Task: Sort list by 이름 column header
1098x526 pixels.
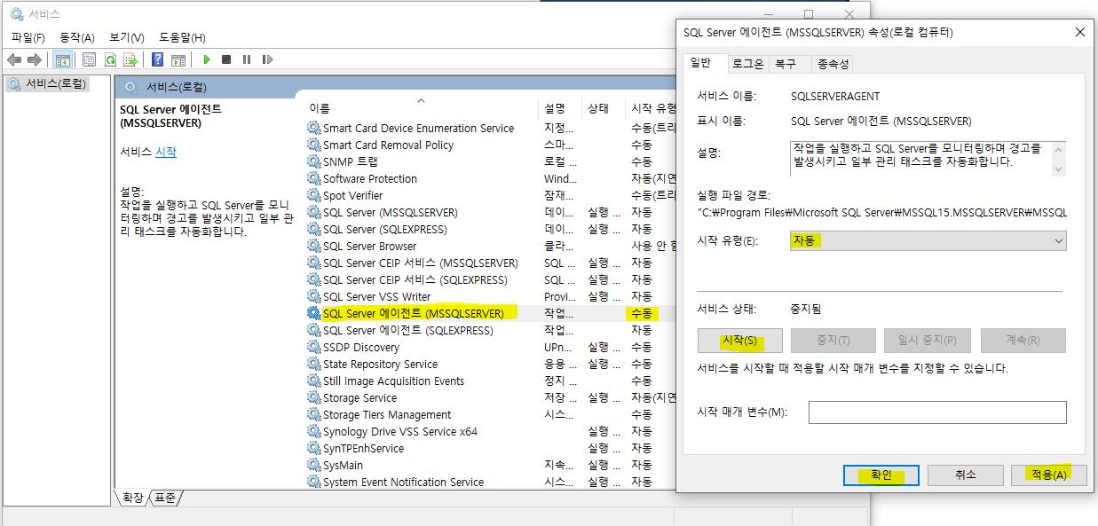Action: pyautogui.click(x=421, y=108)
